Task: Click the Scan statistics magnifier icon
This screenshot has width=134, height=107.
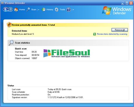Action: 11,43
